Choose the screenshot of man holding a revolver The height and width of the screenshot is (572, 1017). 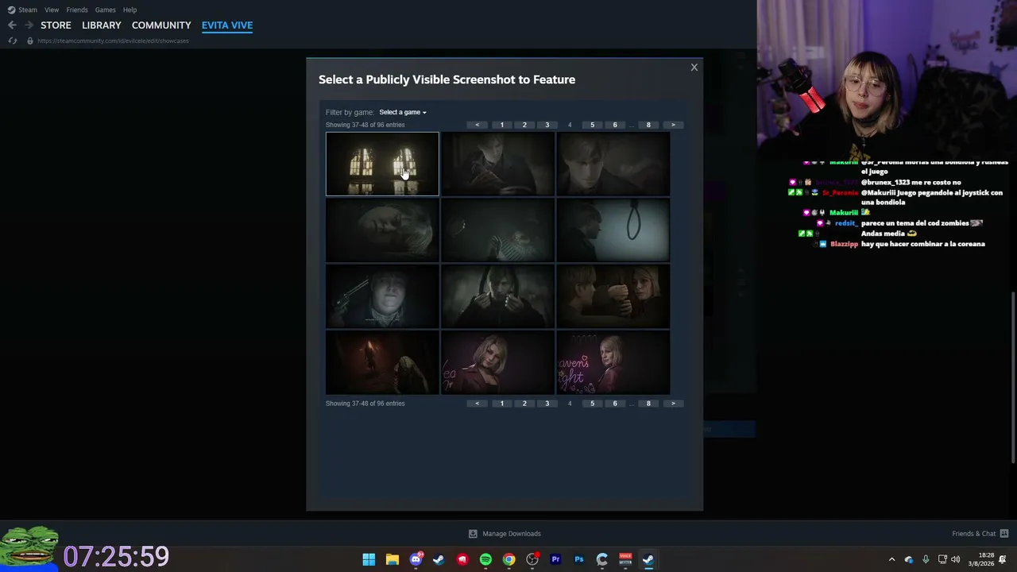point(382,296)
